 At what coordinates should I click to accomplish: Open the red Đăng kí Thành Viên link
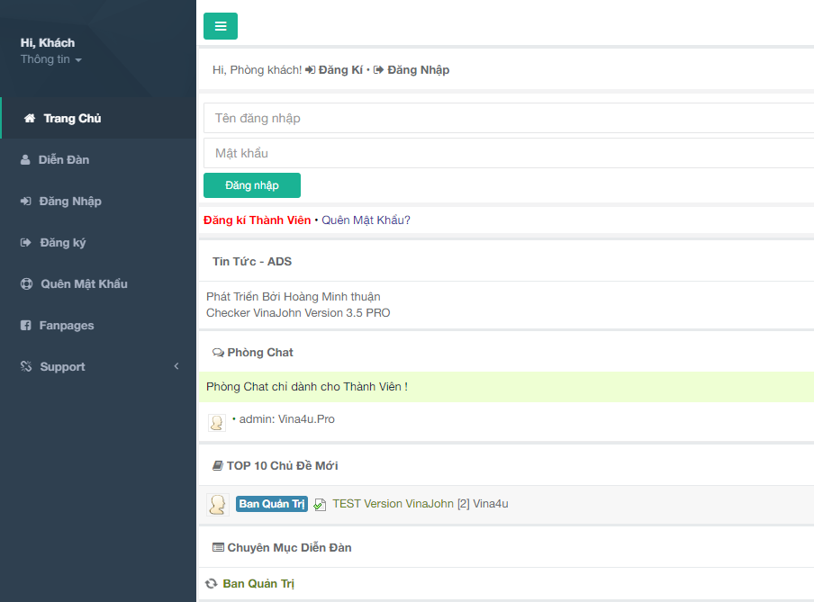pyautogui.click(x=257, y=220)
